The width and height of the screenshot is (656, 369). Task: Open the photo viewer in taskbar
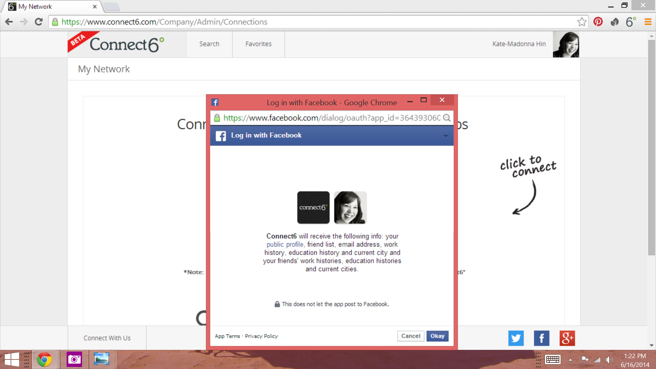(x=101, y=359)
